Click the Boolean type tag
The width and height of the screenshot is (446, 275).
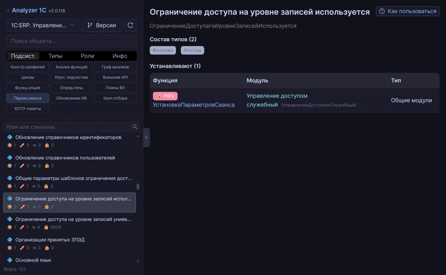[x=163, y=50]
